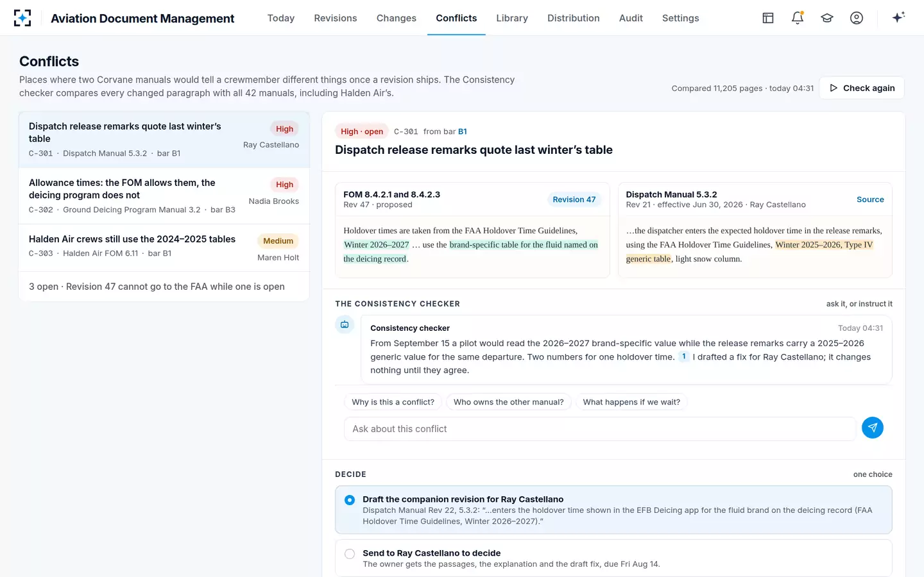Click the citation marker 1
This screenshot has width=924, height=577.
[684, 356]
